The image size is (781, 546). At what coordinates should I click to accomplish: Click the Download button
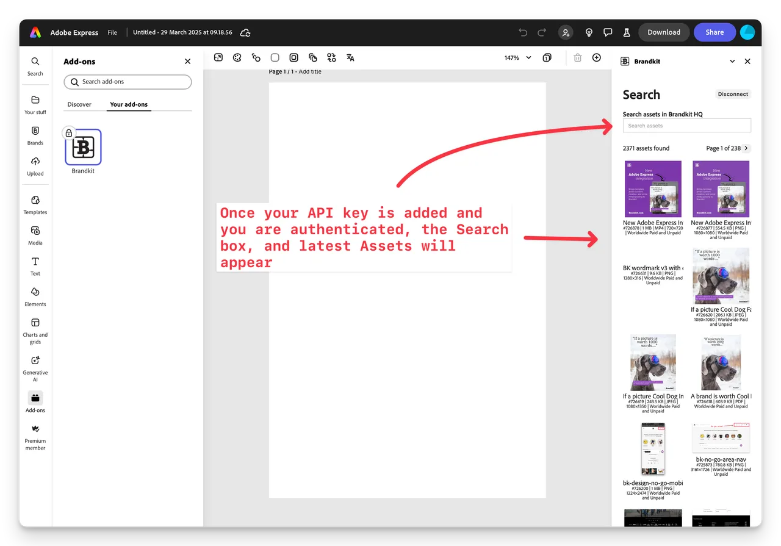(664, 32)
